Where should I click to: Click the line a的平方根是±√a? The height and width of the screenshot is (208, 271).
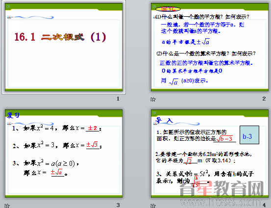(x=186, y=42)
